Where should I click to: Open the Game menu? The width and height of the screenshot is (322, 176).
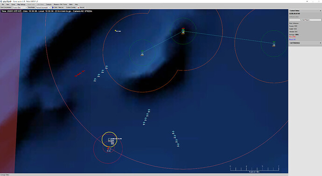pos(13,4)
